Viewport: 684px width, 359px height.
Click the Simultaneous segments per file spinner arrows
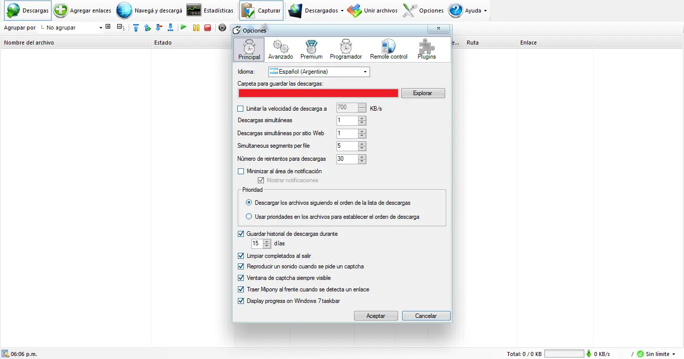click(x=363, y=146)
